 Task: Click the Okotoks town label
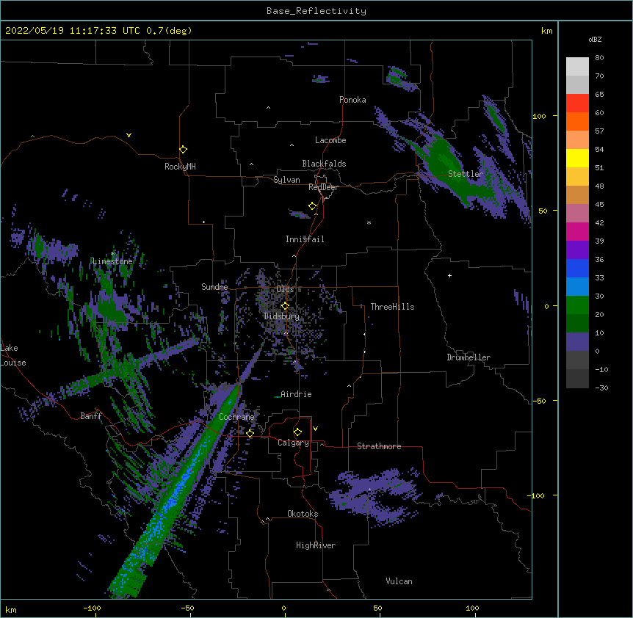303,514
